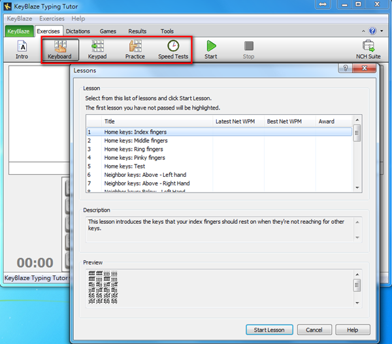Image resolution: width=392 pixels, height=344 pixels.
Task: Click the Description text area
Action: [220, 229]
